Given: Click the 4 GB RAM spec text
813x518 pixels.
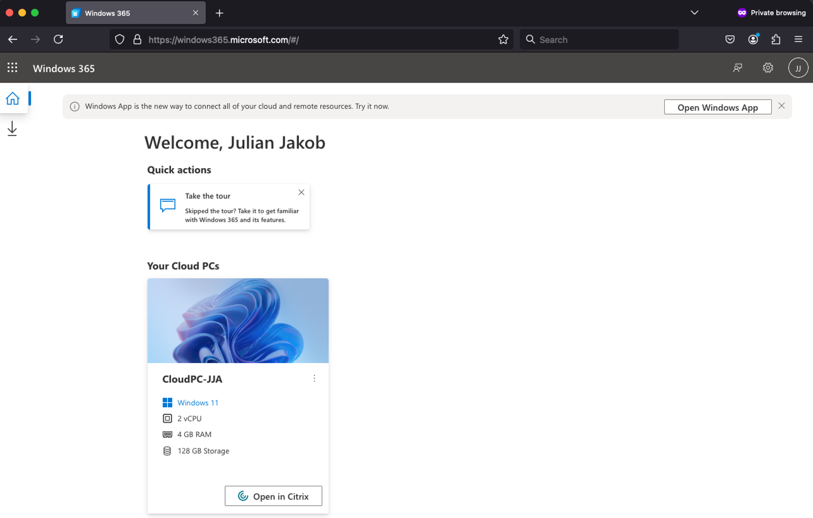Looking at the screenshot, I should pyautogui.click(x=194, y=434).
